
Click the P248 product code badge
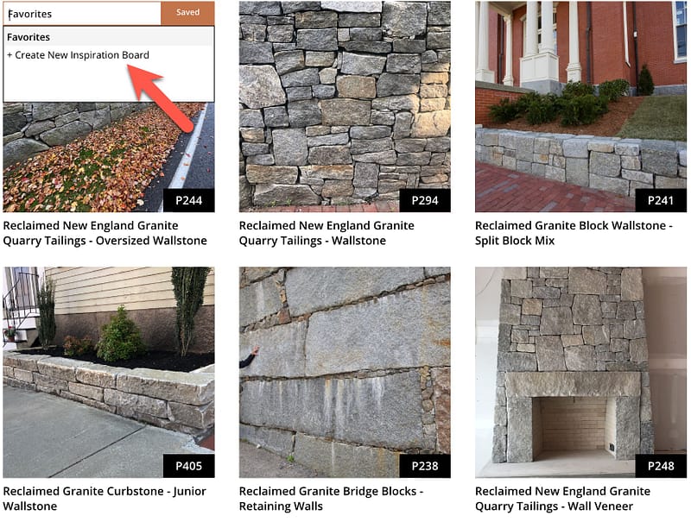[661, 467]
